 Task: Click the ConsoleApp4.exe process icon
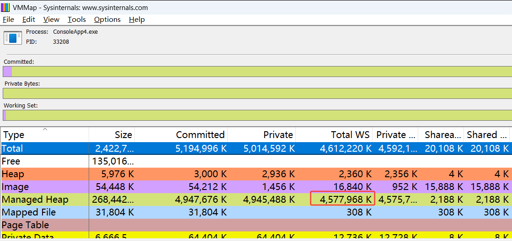tap(13, 37)
